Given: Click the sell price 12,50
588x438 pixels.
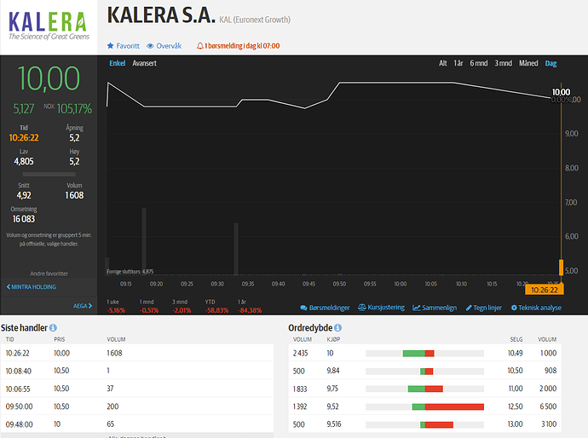Looking at the screenshot, I should [x=516, y=406].
